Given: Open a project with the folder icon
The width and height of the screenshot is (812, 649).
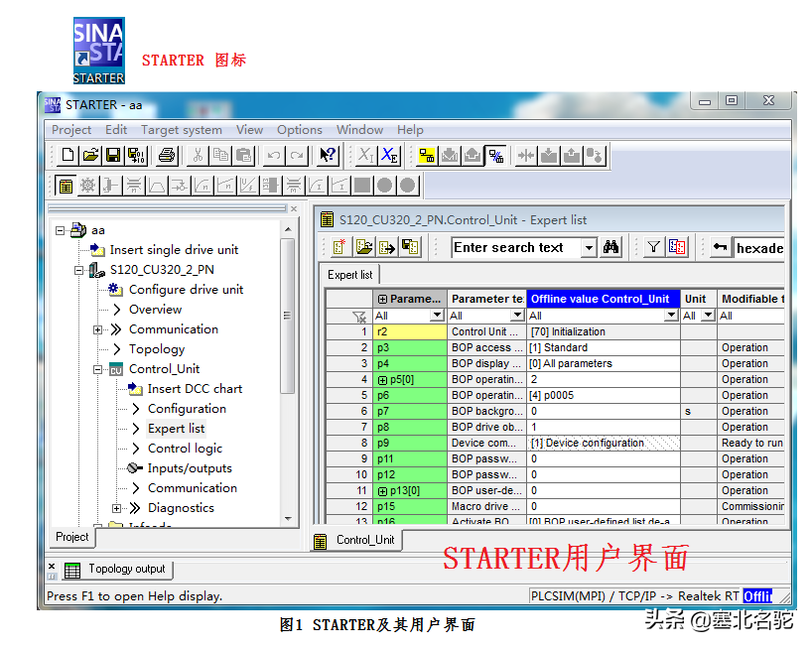Looking at the screenshot, I should click(x=90, y=155).
